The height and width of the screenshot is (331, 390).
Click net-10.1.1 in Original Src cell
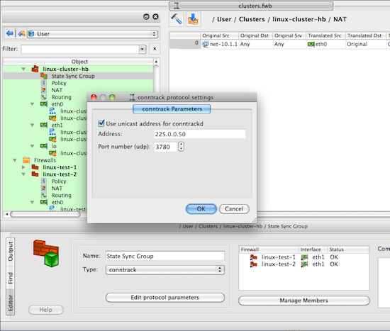[220, 44]
